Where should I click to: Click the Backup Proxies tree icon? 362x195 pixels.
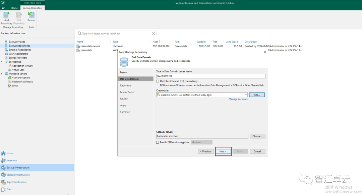[6, 42]
